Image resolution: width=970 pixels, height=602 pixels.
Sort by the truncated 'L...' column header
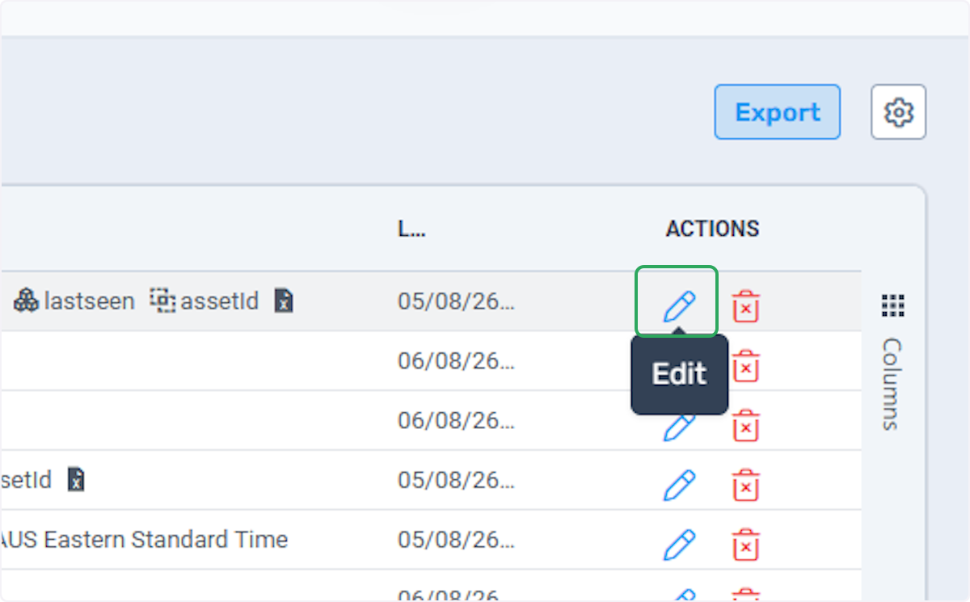click(x=411, y=229)
